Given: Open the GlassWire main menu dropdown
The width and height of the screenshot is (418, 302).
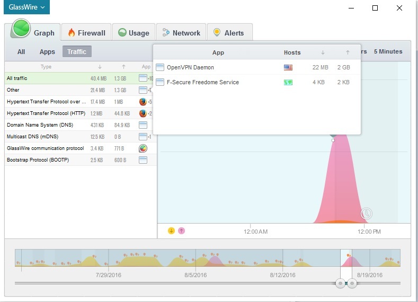Looking at the screenshot, I should click(x=26, y=7).
